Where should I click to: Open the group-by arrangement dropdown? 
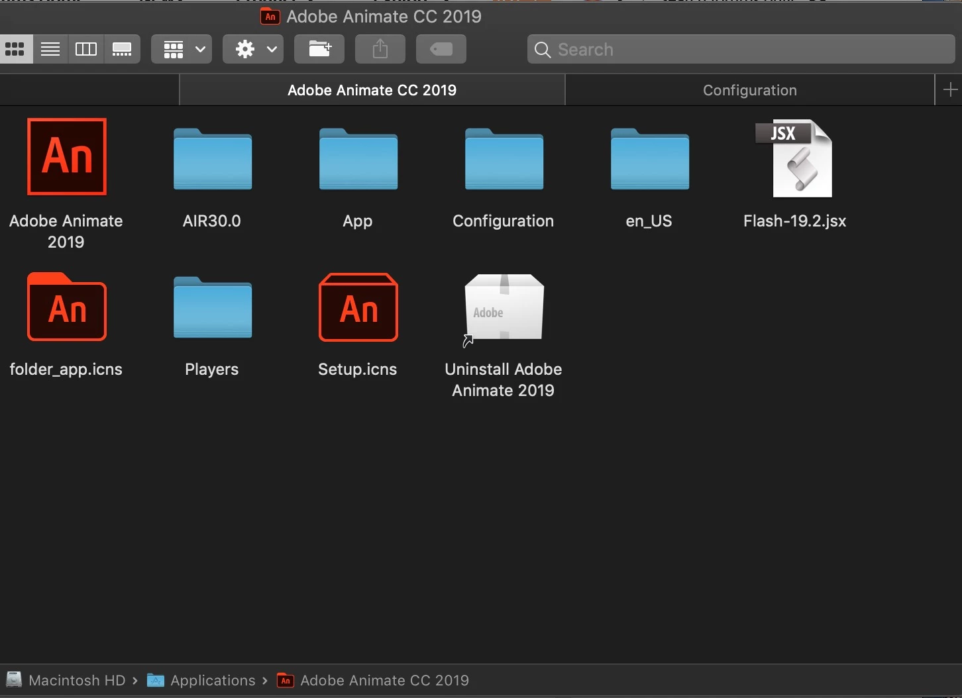(x=182, y=49)
